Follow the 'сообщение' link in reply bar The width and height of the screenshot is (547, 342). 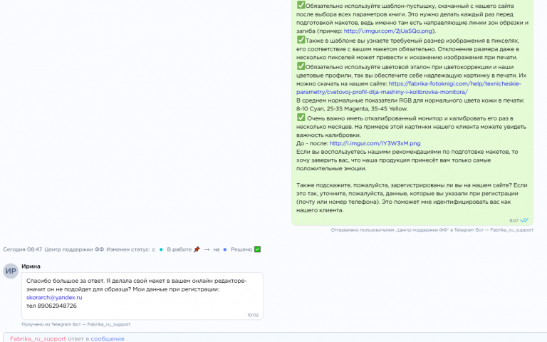tap(108, 338)
